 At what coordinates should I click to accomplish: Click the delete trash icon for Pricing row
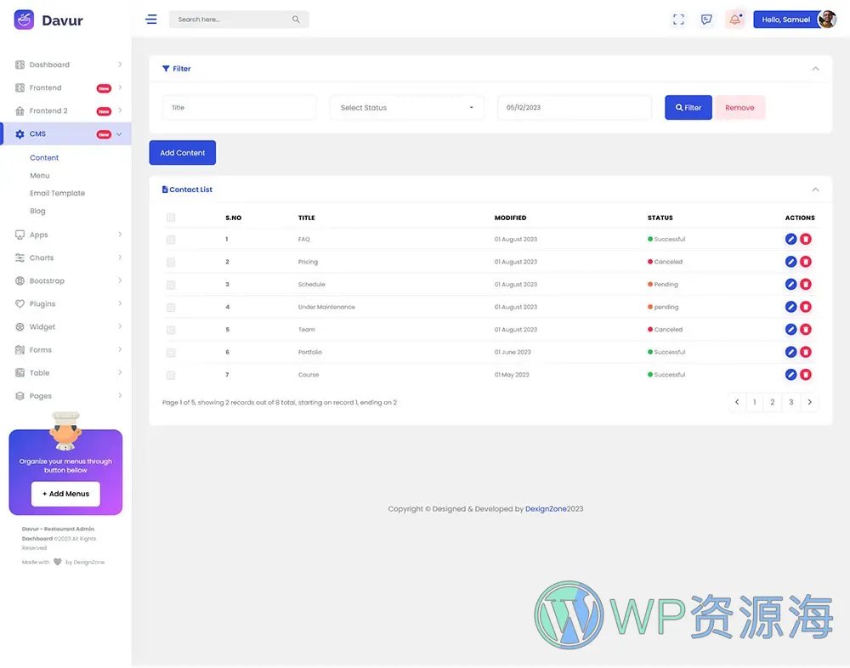pyautogui.click(x=806, y=261)
